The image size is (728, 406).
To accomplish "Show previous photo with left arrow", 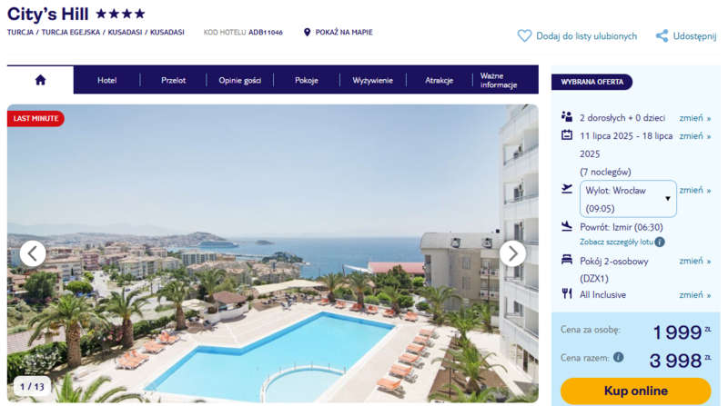I will click(33, 253).
